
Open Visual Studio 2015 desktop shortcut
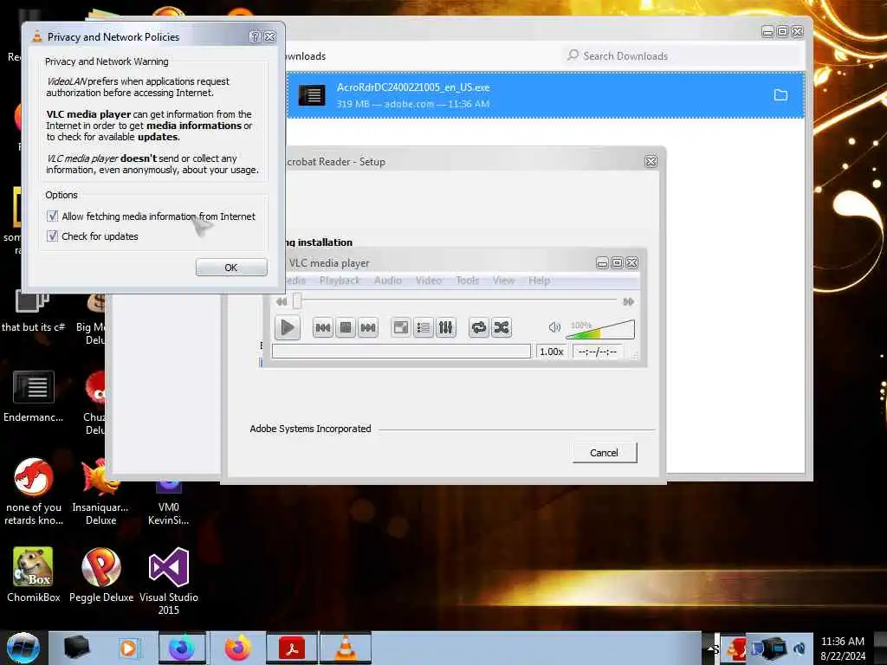point(169,581)
